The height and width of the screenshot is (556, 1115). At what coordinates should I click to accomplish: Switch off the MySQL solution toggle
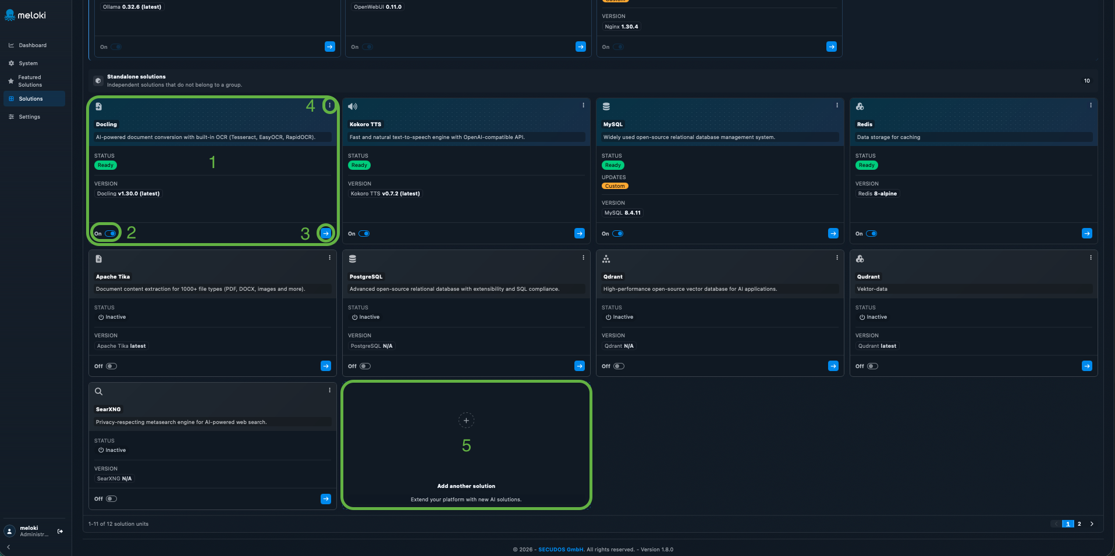[618, 234]
